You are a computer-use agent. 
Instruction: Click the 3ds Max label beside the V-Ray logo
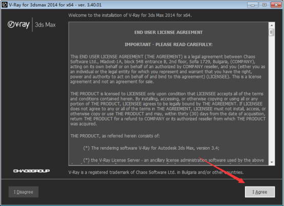tap(45, 25)
